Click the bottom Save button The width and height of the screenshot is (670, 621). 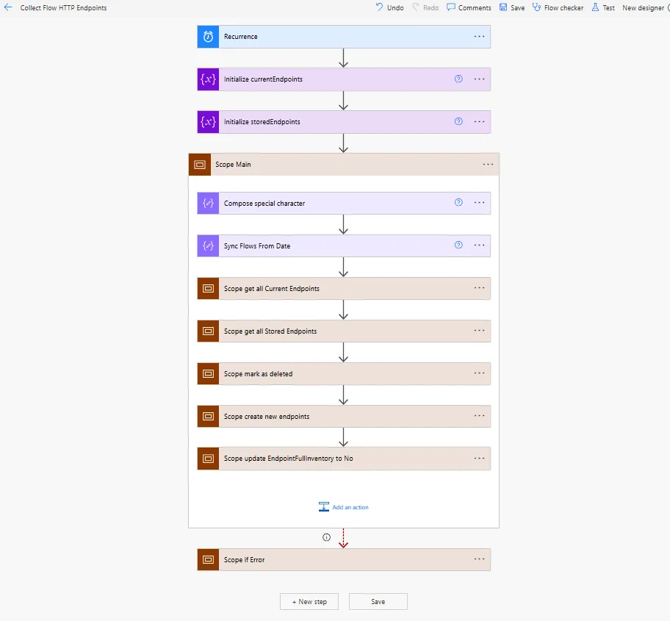(378, 601)
